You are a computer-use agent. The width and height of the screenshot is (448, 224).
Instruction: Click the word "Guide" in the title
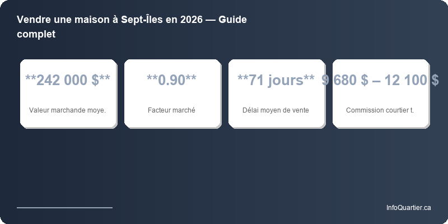234,20
